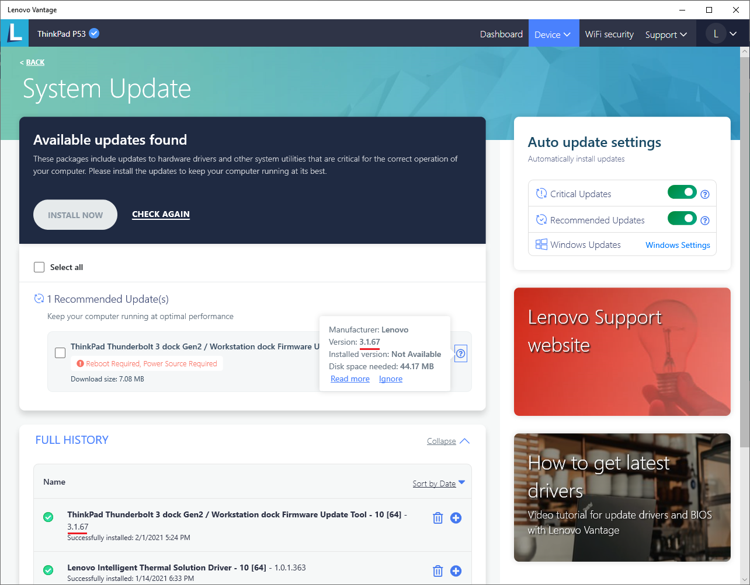The width and height of the screenshot is (750, 585).
Task: Open the Lenovo Support website tile
Action: [x=622, y=352]
